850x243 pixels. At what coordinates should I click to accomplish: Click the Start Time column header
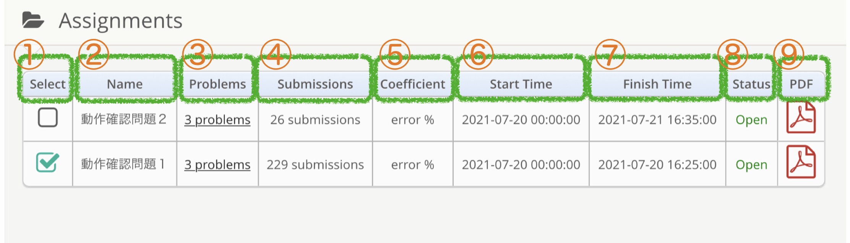pos(521,84)
